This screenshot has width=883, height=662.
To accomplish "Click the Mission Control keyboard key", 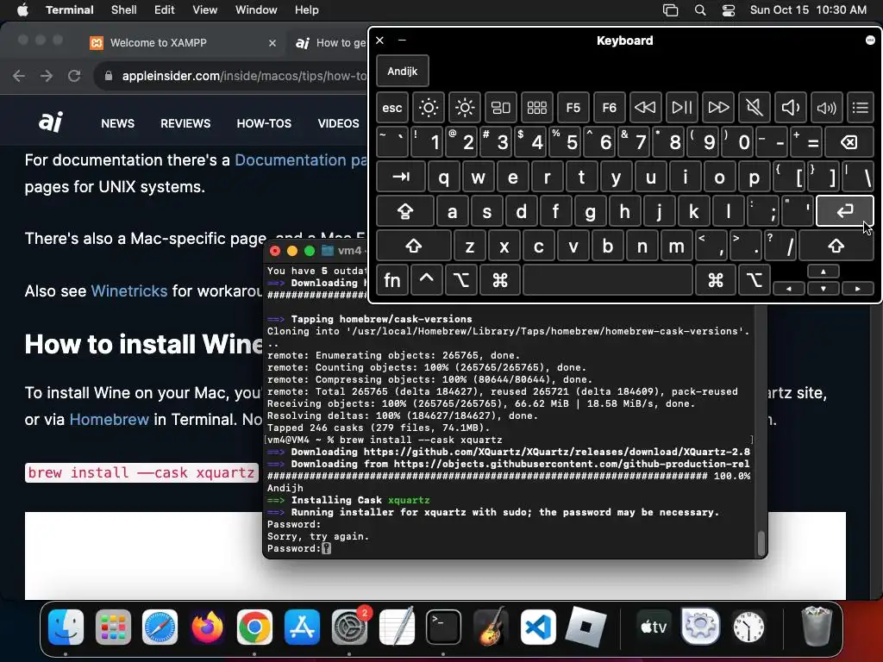I will (x=501, y=108).
